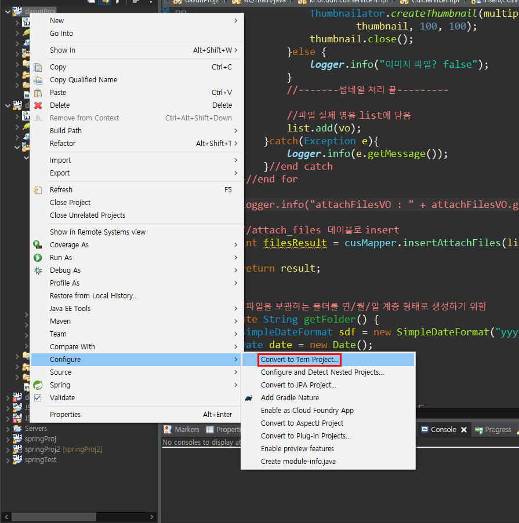The height and width of the screenshot is (523, 519).
Task: Open the New submenu
Action: click(x=137, y=21)
